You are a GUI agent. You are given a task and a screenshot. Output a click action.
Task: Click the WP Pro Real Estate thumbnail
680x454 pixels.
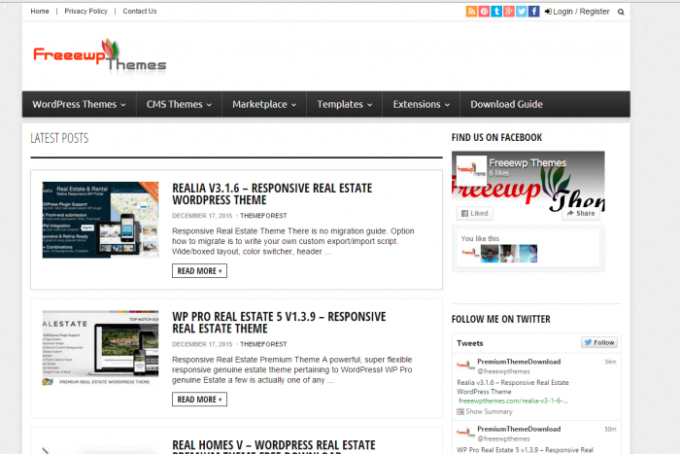100,348
